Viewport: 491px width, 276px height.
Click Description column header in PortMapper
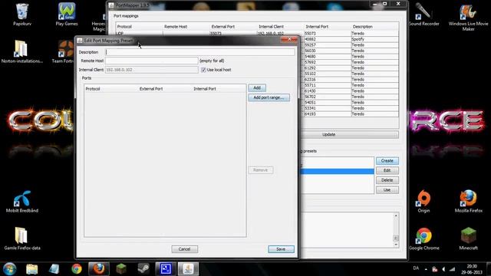pos(363,27)
